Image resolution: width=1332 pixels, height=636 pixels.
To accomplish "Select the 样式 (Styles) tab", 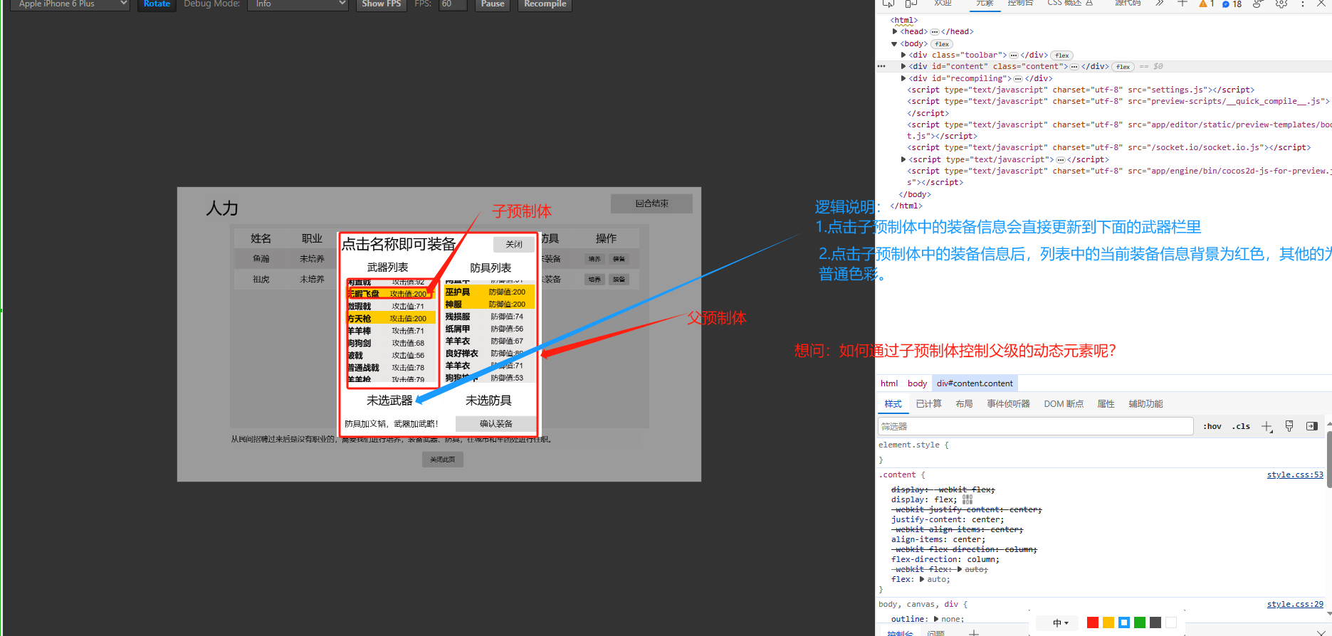I will click(x=893, y=404).
